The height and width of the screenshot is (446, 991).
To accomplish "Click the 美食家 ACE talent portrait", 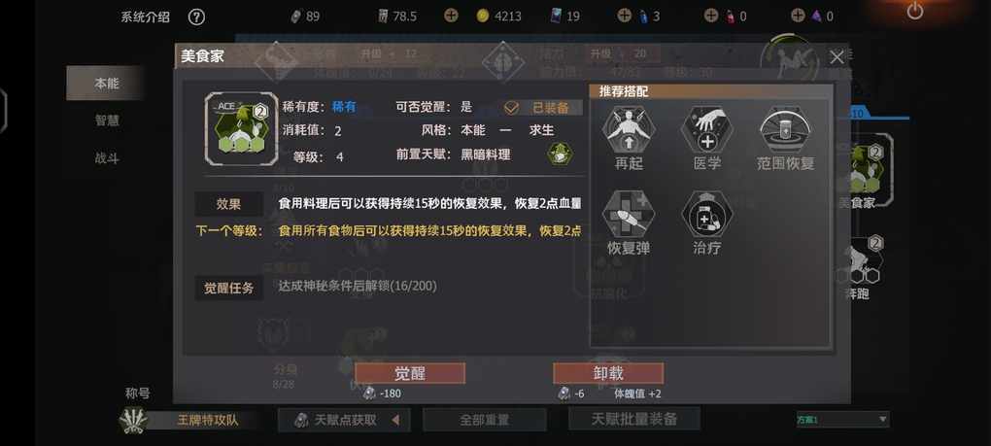I will click(241, 129).
